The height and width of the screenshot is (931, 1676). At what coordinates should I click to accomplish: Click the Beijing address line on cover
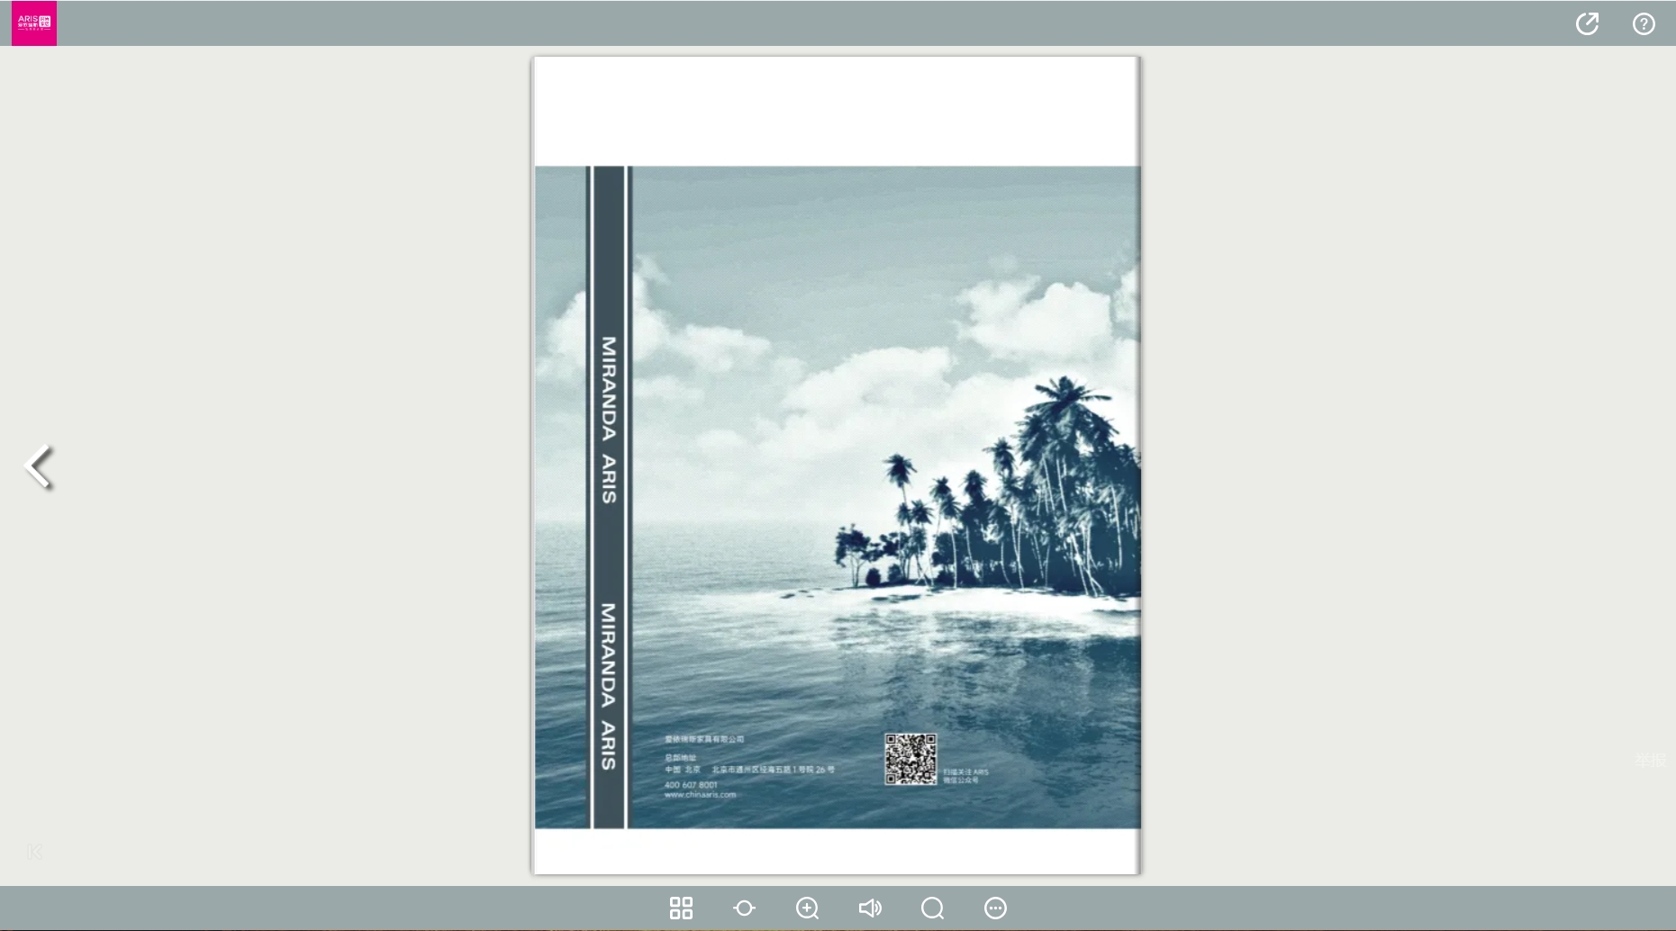tap(749, 770)
